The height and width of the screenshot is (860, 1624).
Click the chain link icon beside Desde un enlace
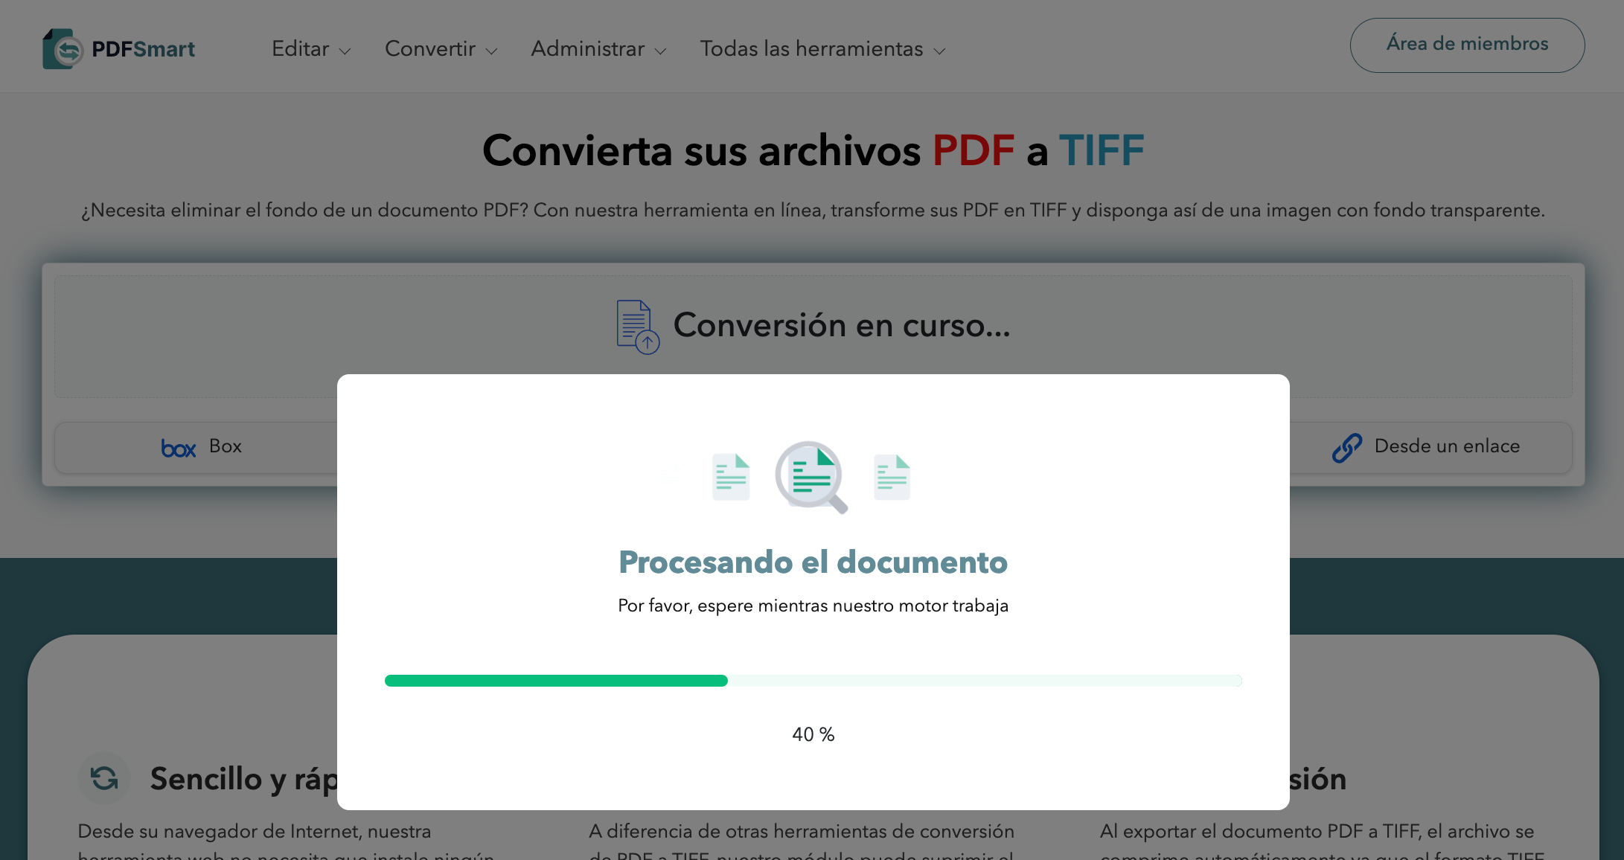pyautogui.click(x=1347, y=447)
